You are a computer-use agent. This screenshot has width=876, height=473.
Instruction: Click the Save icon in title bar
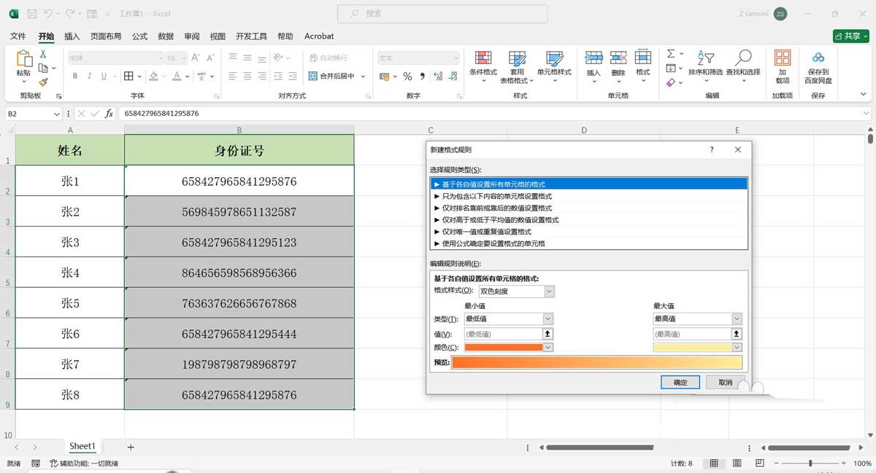click(x=31, y=13)
